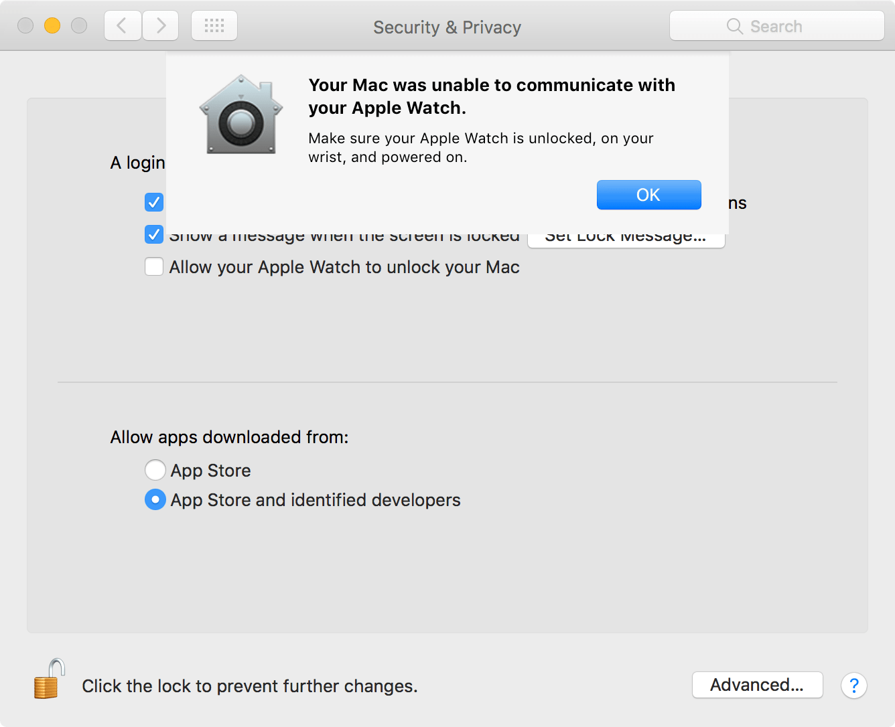Viewport: 895px width, 727px height.
Task: Click the 'Click the lock to prevent further changes.' text
Action: (x=250, y=686)
